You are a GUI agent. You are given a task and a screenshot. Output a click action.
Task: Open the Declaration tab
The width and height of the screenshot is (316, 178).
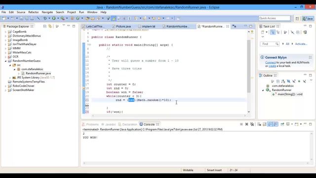tap(128, 124)
